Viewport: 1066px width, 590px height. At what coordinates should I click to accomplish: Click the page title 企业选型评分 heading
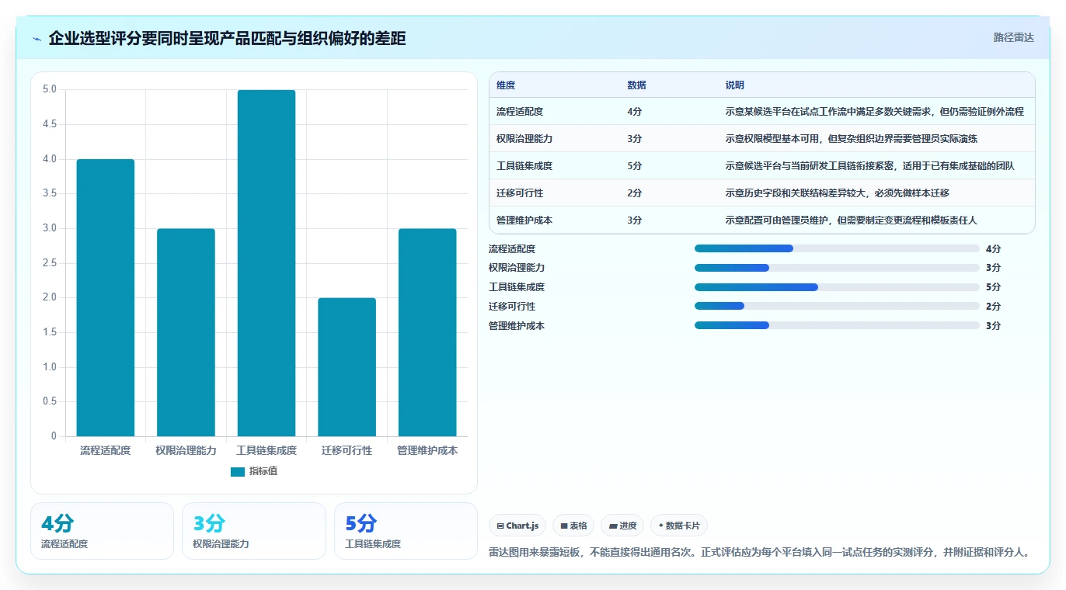[x=227, y=39]
